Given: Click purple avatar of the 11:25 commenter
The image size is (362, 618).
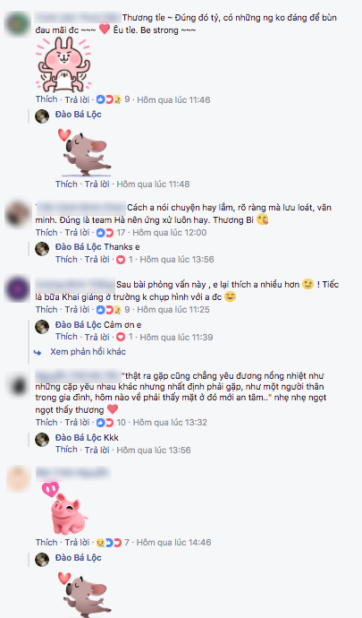Looking at the screenshot, I should point(18,289).
